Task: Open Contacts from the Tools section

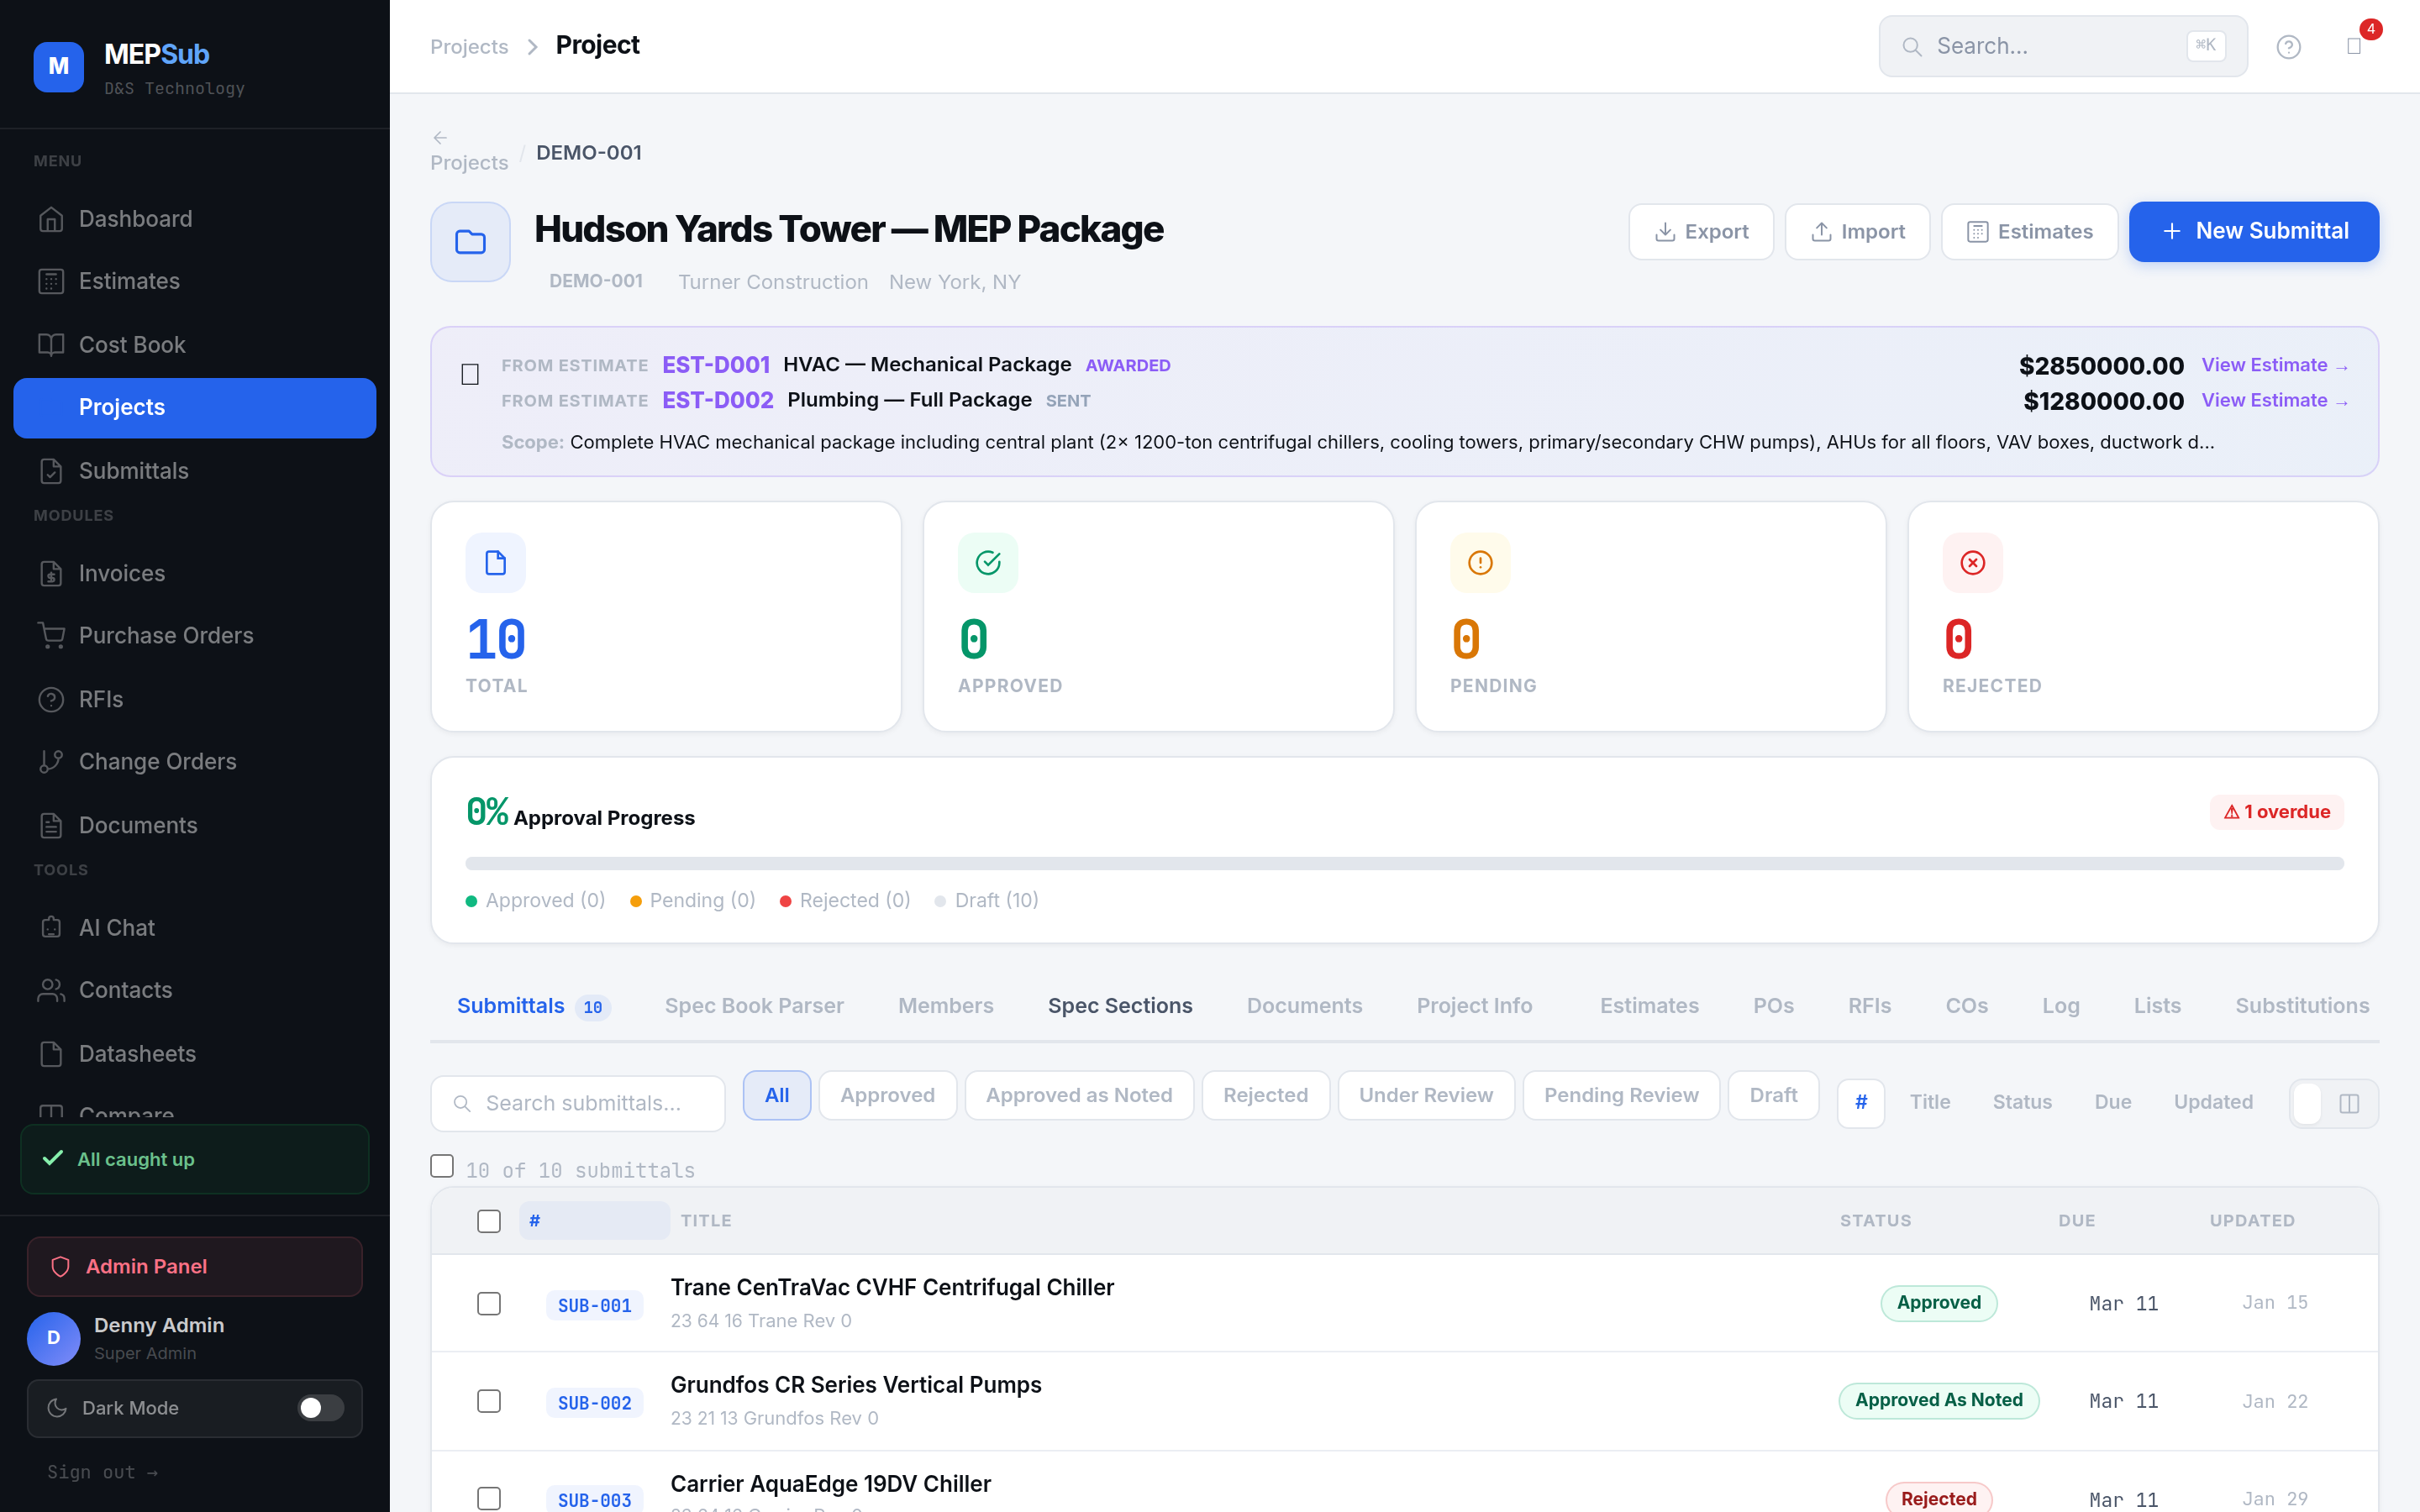Action: pyautogui.click(x=127, y=989)
